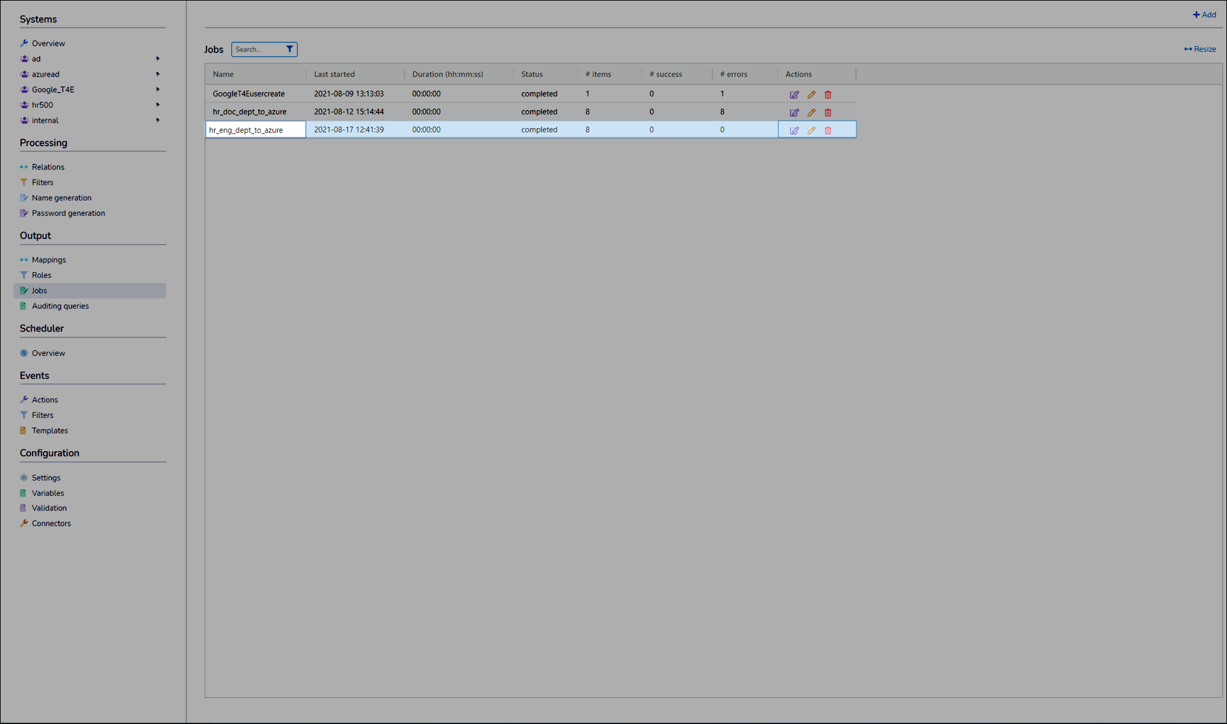Open Connectors under Configuration

[x=51, y=523]
